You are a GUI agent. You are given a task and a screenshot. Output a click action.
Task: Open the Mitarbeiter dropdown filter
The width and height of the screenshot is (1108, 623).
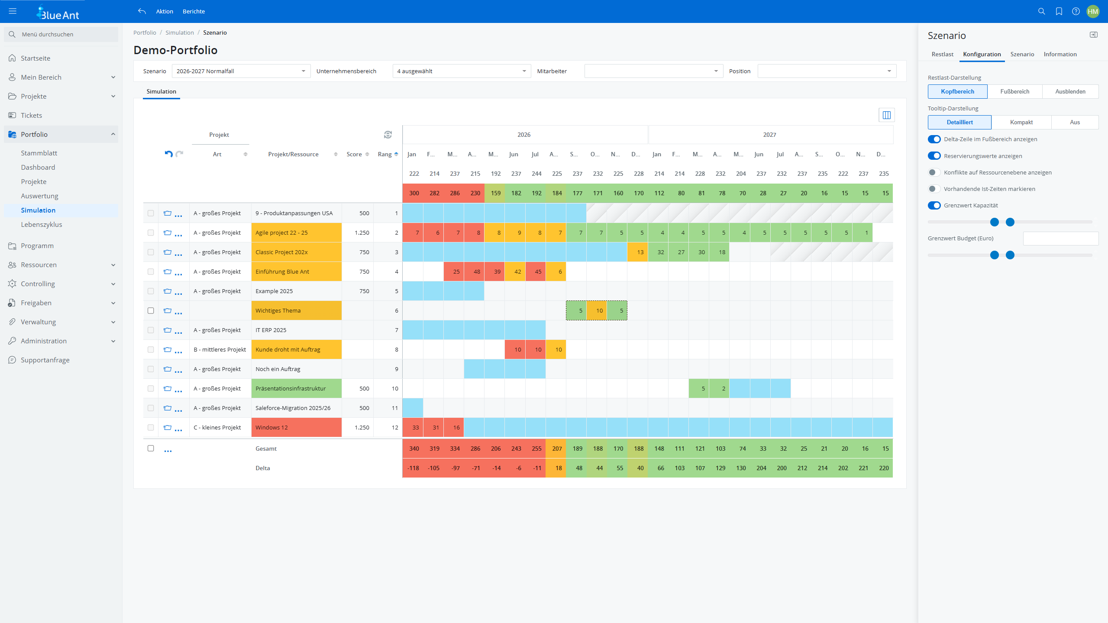pos(653,71)
